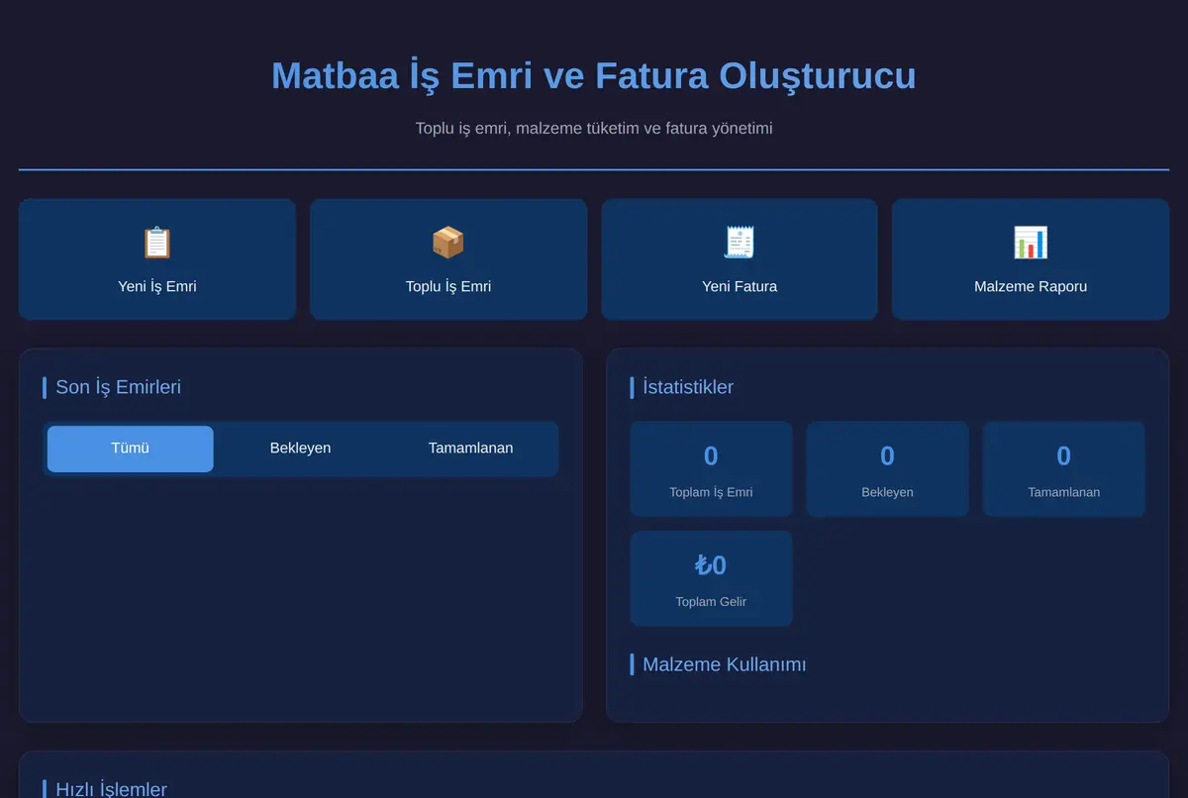Switch to the Bekleyen tab
The width and height of the screenshot is (1188, 798).
(300, 449)
